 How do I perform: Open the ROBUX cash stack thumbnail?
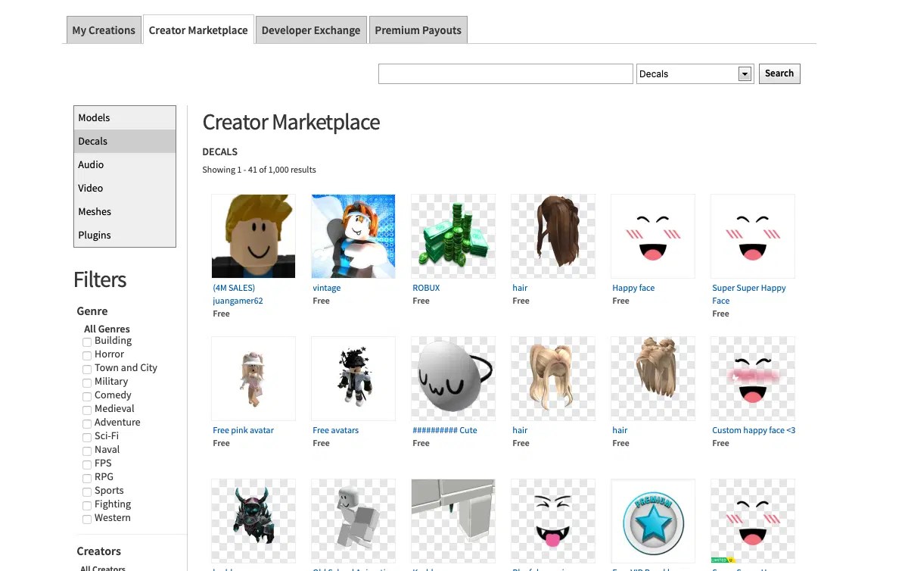453,236
